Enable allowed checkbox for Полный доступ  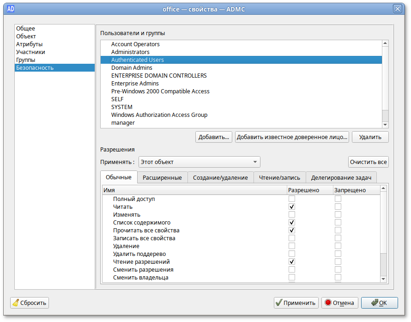292,199
